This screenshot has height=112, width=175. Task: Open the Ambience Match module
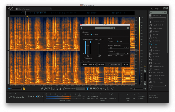(x=156, y=22)
